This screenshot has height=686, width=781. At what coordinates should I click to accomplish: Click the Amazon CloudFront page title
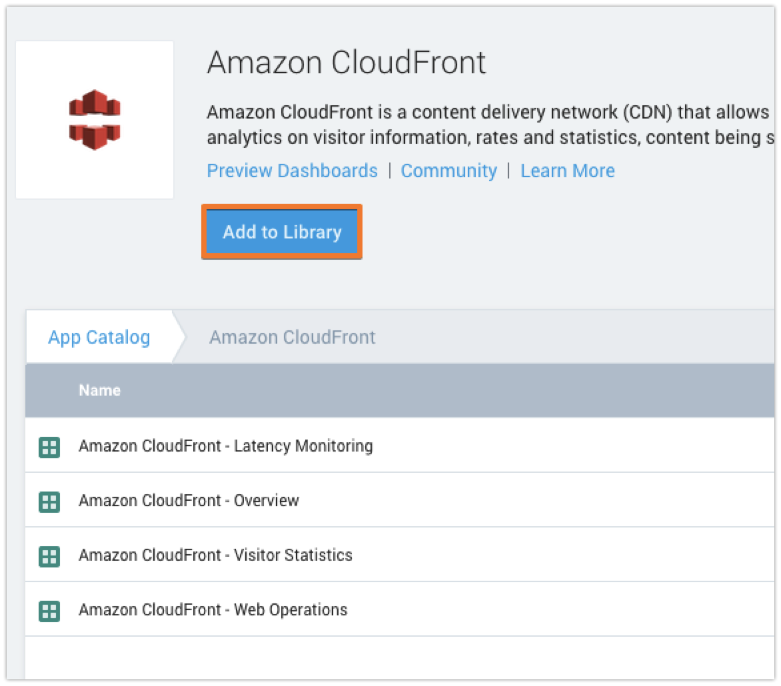(x=347, y=62)
